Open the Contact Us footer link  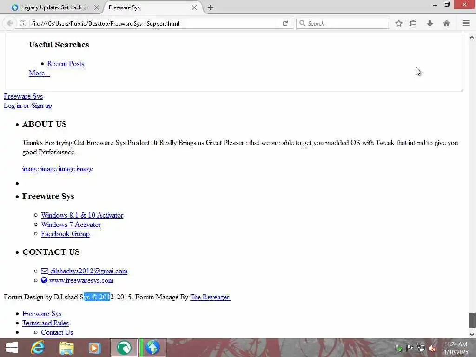click(x=57, y=333)
